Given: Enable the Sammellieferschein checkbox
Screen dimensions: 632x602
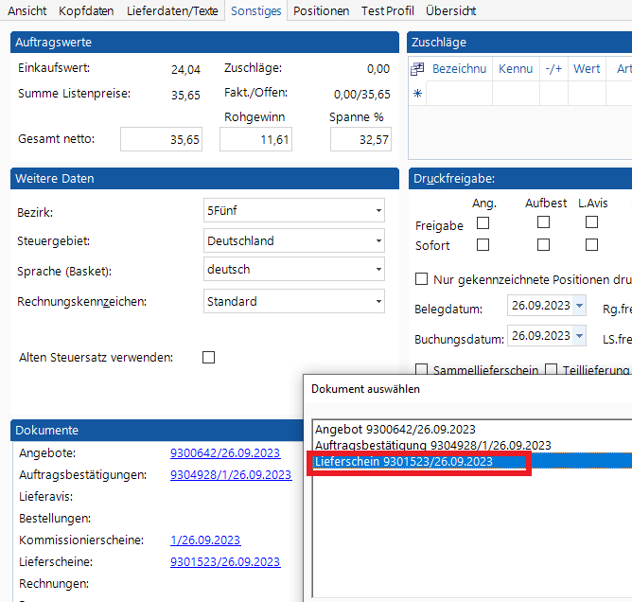Looking at the screenshot, I should pos(422,370).
